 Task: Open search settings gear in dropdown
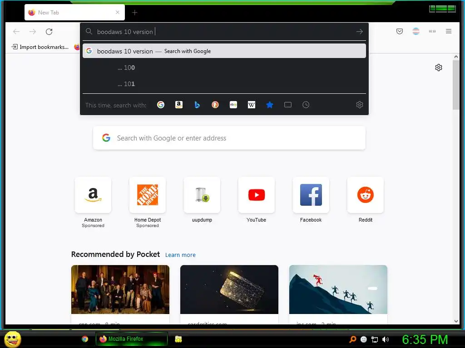pyautogui.click(x=360, y=105)
